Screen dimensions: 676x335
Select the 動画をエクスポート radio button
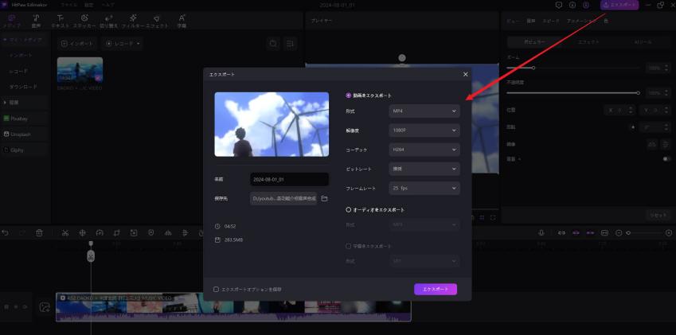[x=348, y=95]
